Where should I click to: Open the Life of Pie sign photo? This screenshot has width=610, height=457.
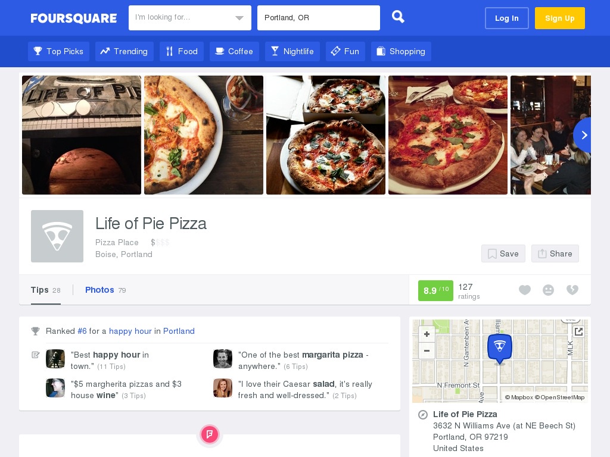point(82,135)
